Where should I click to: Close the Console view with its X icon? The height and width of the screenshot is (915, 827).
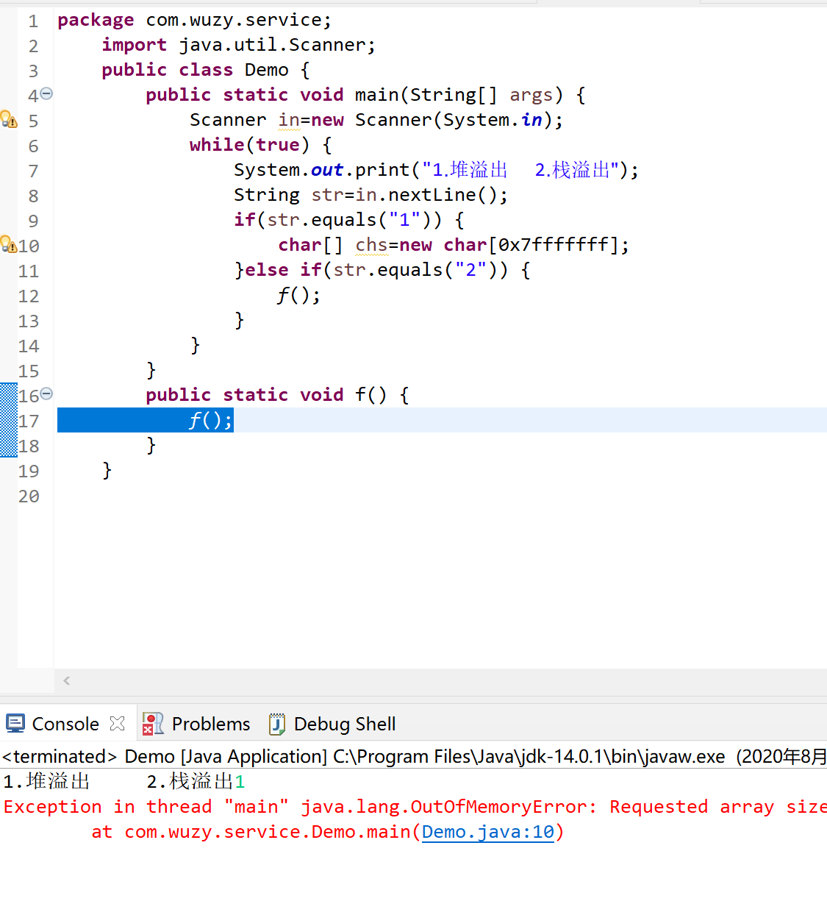point(118,724)
